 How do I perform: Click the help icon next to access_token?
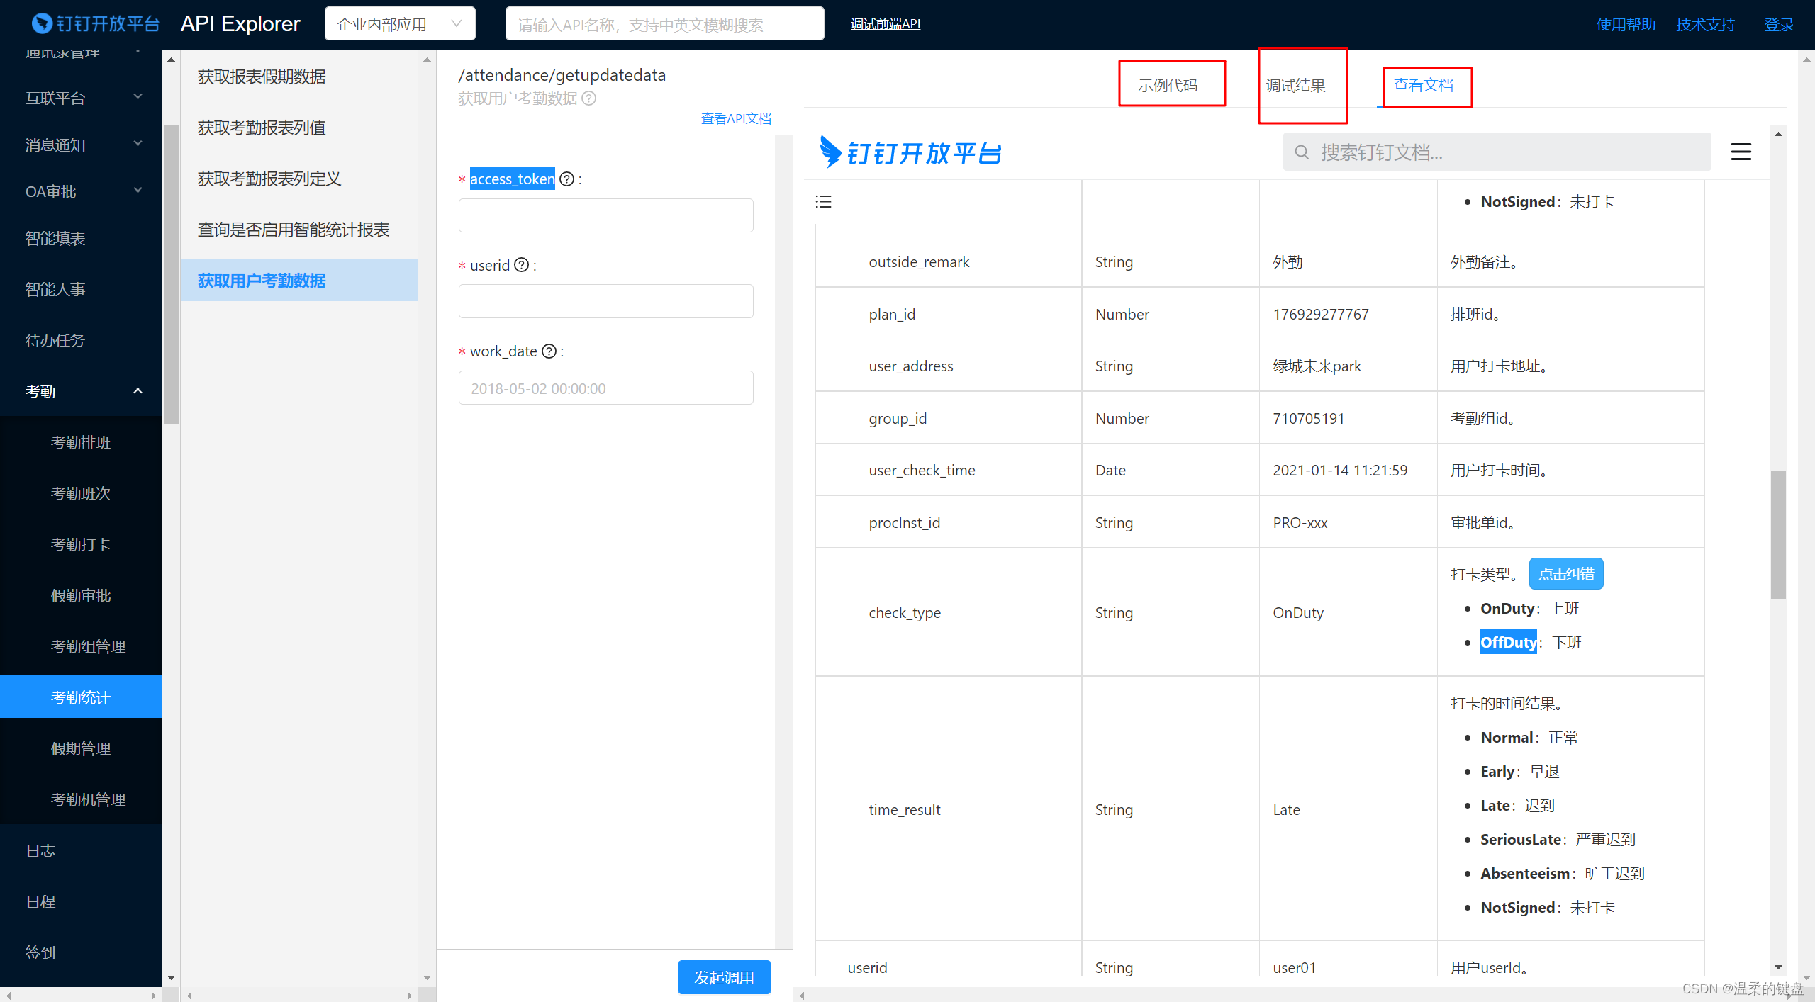566,179
